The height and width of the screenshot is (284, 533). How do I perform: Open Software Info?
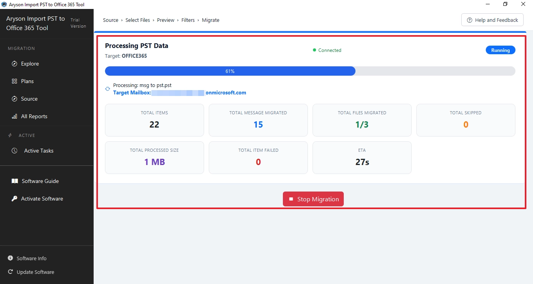(x=32, y=258)
